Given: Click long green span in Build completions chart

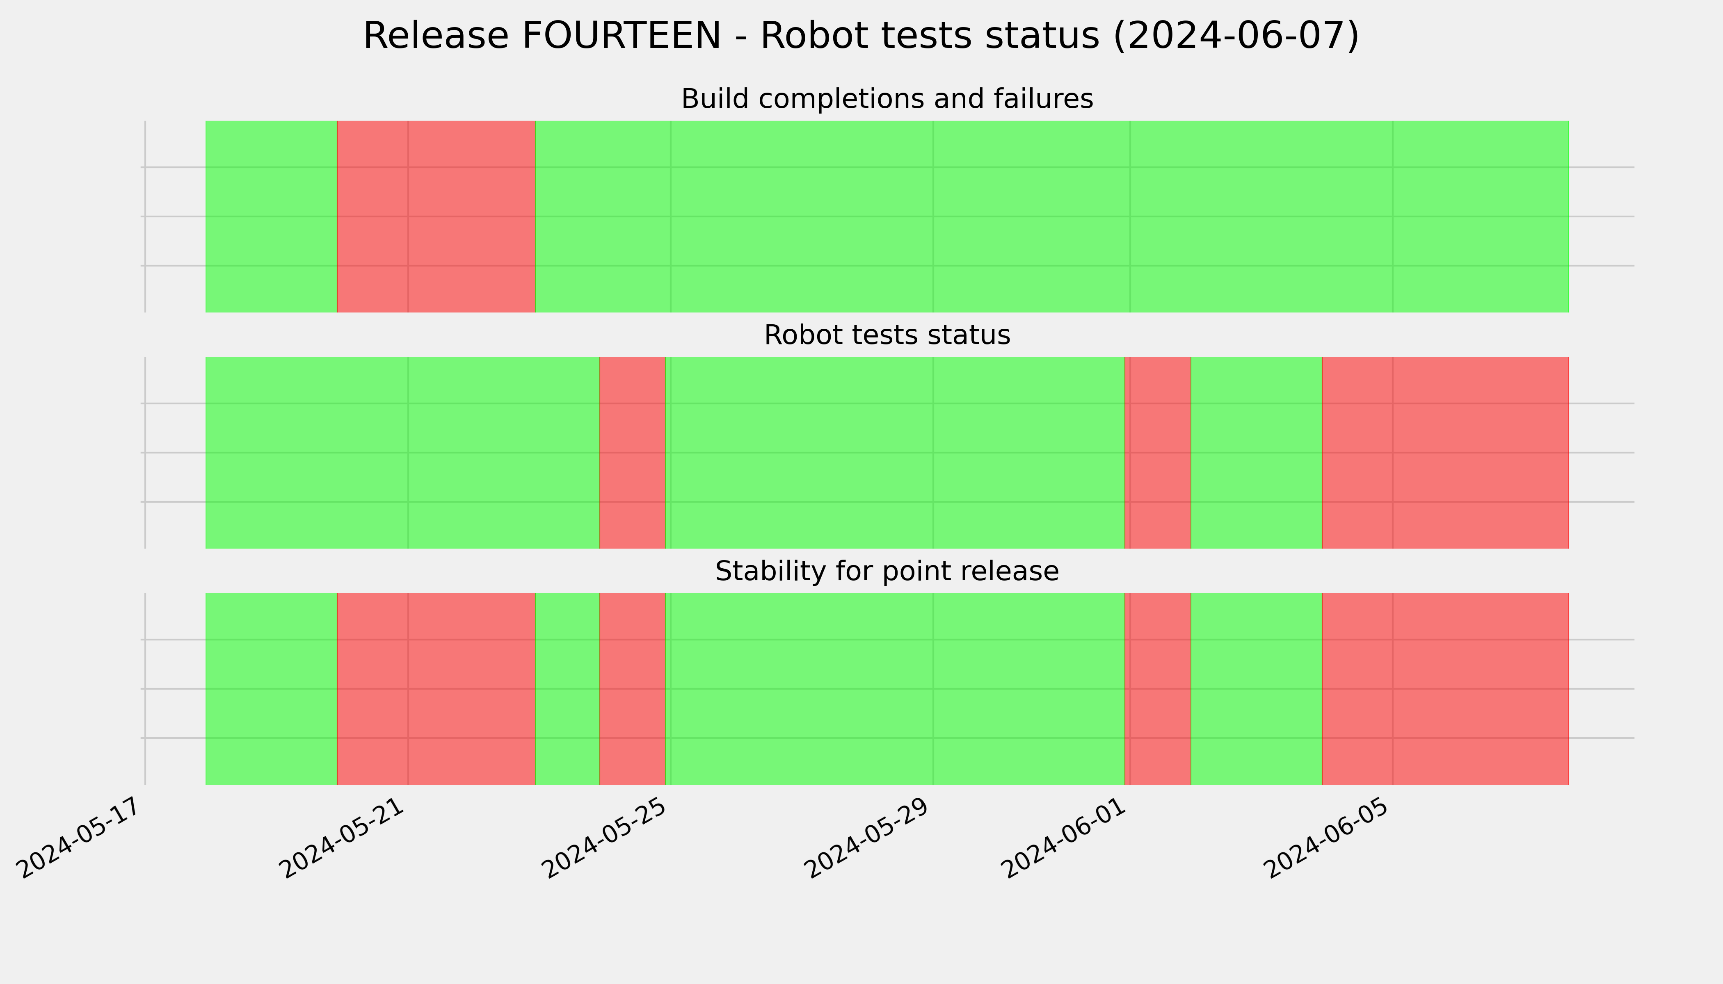Looking at the screenshot, I should click(x=1052, y=216).
